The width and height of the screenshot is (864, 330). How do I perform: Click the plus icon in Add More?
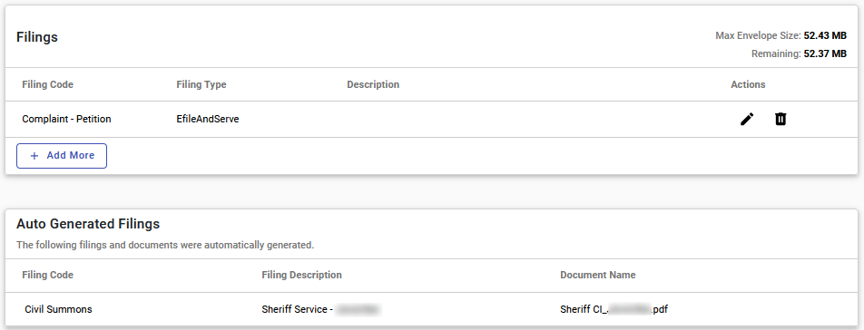point(34,156)
